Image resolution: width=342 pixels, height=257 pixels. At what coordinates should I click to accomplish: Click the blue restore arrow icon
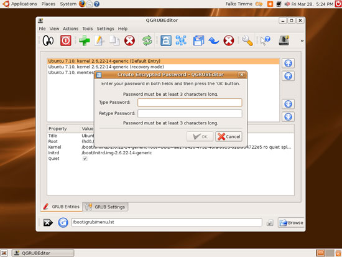click(x=213, y=40)
